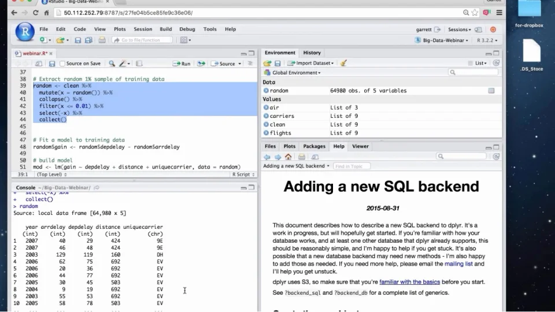Click the new file icon in toolbar
The image size is (555, 312).
click(x=43, y=40)
